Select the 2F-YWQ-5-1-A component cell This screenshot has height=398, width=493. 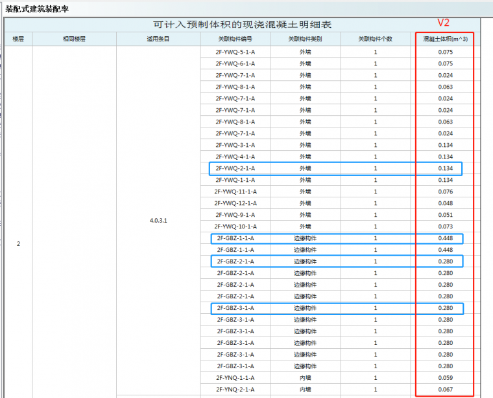coord(235,52)
